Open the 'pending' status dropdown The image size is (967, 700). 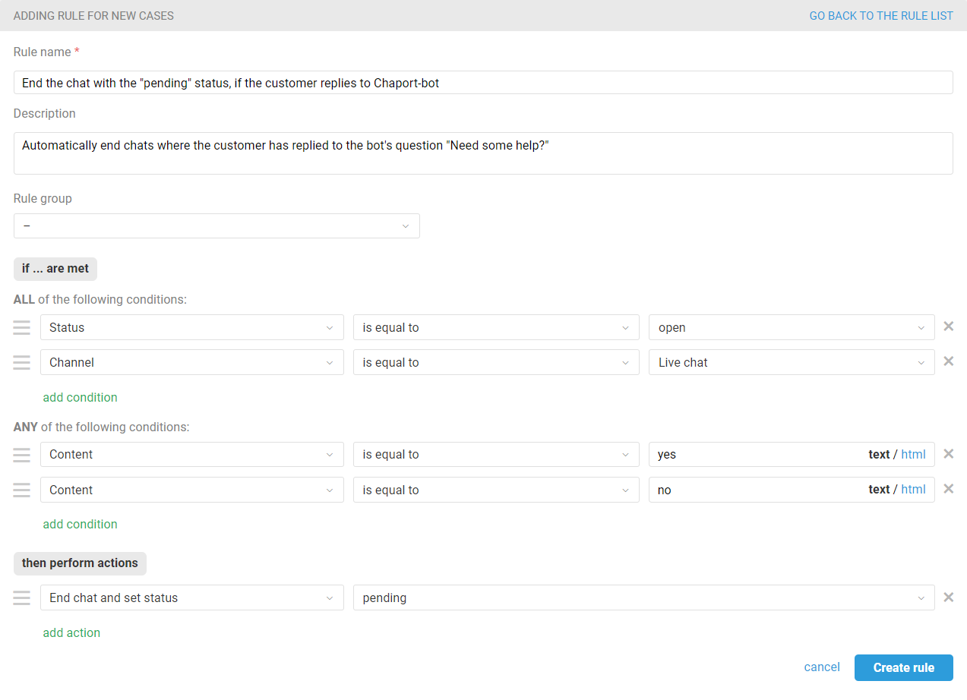(644, 598)
